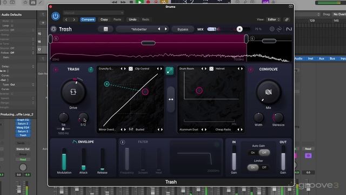The width and height of the screenshot is (346, 195).
Task: Next Busted distortion type arrow
Action: (x=162, y=129)
